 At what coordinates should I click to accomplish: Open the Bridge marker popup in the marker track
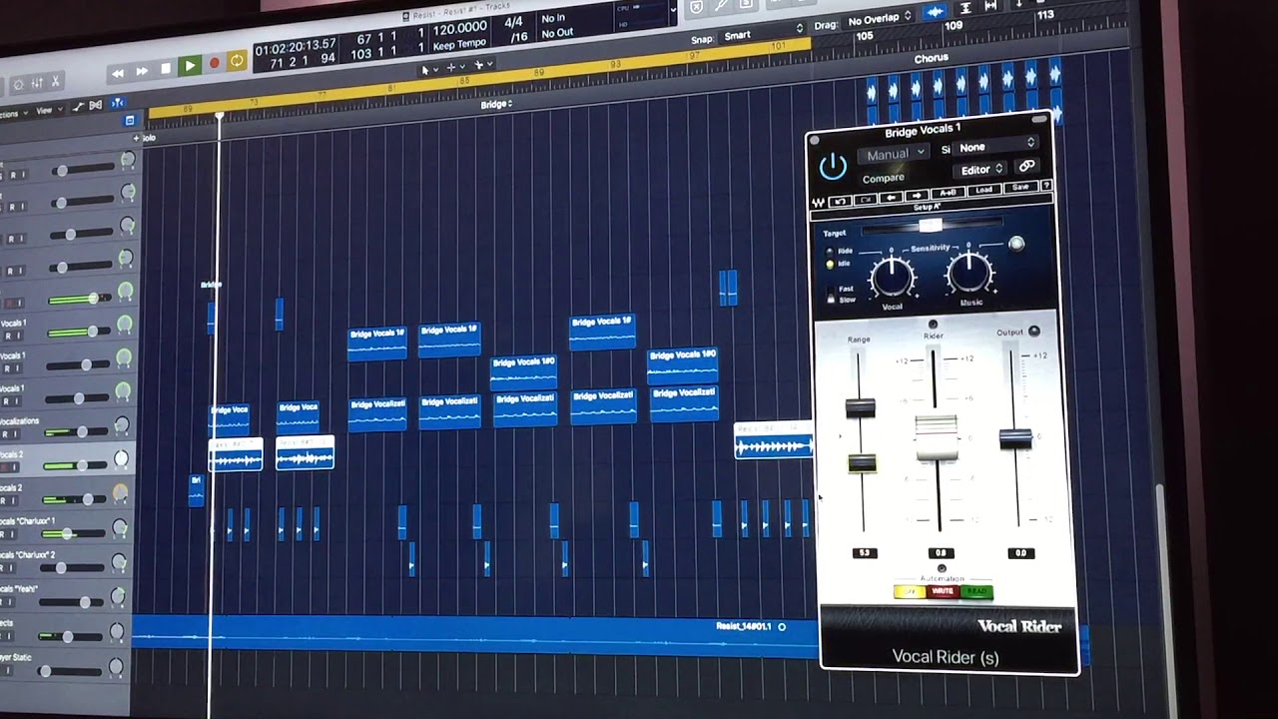[x=496, y=104]
